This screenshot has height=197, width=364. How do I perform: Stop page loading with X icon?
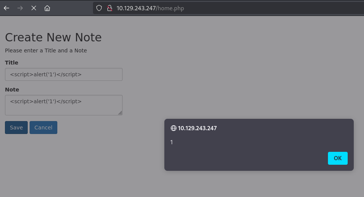(x=34, y=8)
